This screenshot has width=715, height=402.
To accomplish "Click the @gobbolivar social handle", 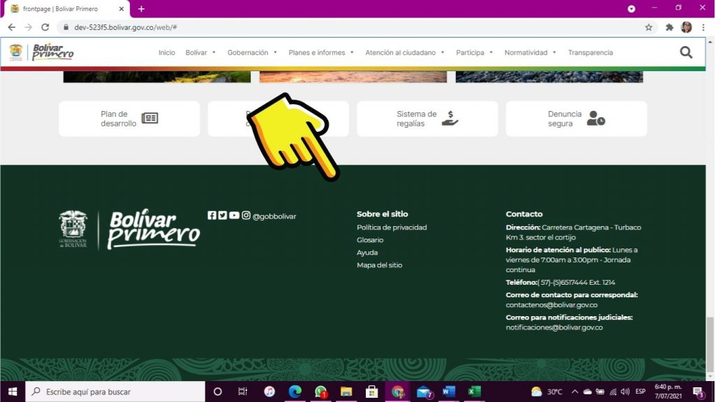I will click(x=274, y=216).
